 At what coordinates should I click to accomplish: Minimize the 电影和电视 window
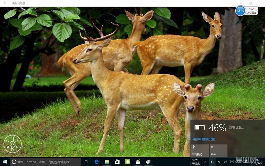[x=241, y=3]
